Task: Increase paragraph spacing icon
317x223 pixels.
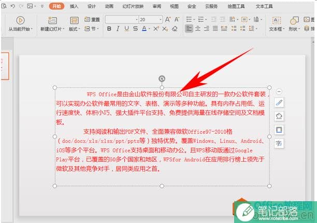Action: pyautogui.click(x=234, y=29)
